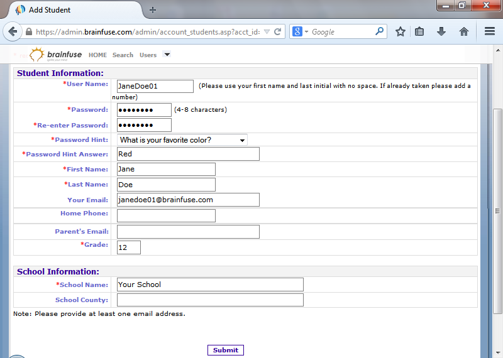Reload the page with refresh icon
Viewport: 503px width, 358px height.
point(278,32)
